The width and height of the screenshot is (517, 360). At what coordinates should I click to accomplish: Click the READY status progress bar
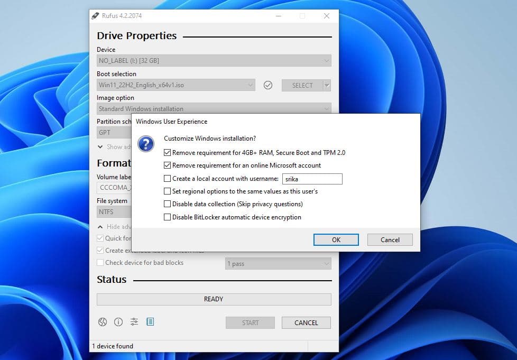(x=214, y=299)
